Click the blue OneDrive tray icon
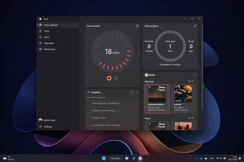 click(x=201, y=158)
